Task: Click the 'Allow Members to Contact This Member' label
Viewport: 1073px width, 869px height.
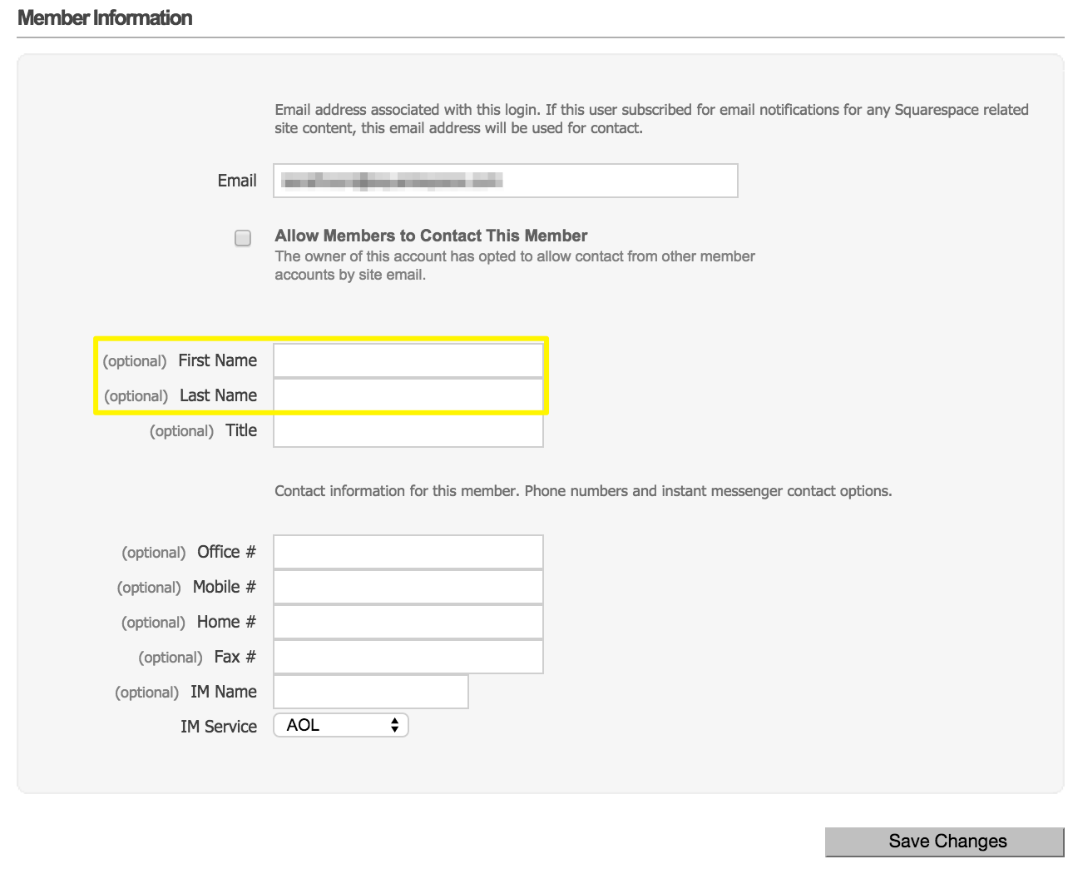Action: point(431,236)
